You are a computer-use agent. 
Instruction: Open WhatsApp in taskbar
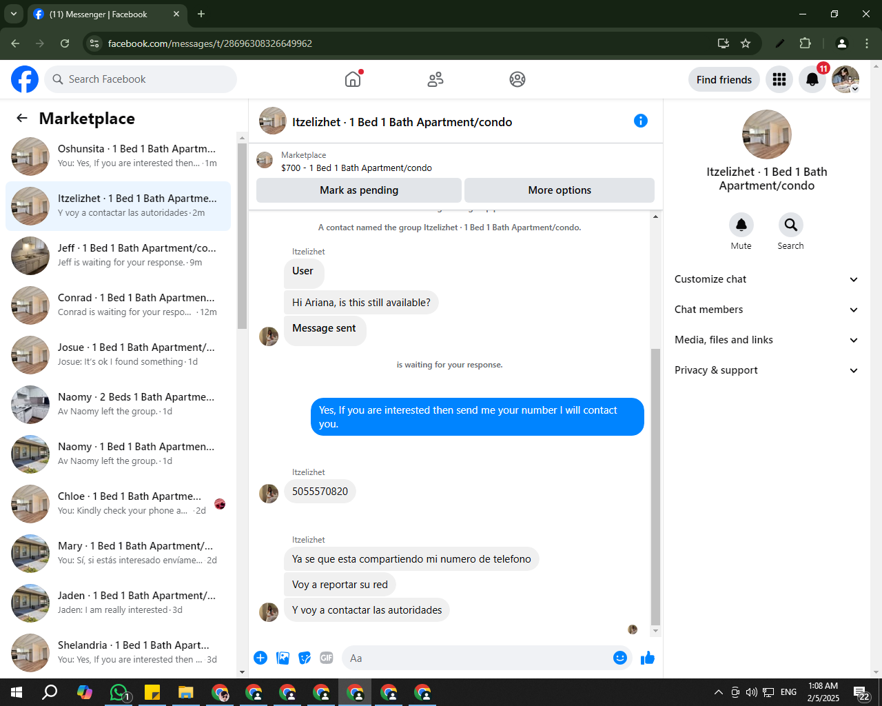pyautogui.click(x=119, y=692)
